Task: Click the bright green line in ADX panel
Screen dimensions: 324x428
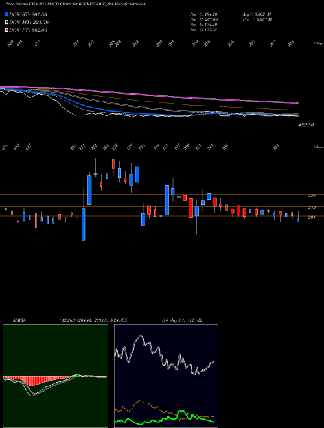Action: [164, 418]
